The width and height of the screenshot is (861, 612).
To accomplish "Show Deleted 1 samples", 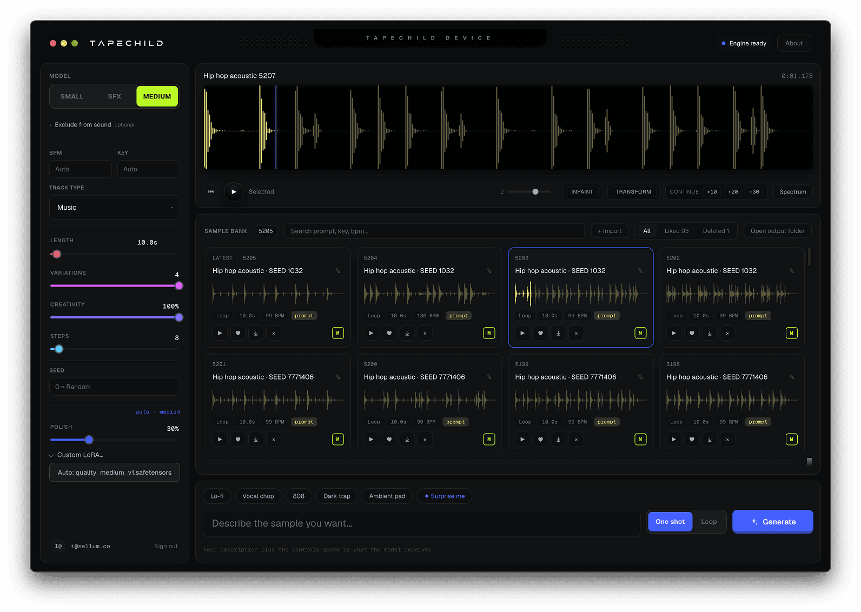I will (716, 231).
